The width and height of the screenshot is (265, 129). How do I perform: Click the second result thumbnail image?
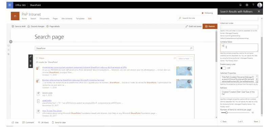click(x=184, y=84)
